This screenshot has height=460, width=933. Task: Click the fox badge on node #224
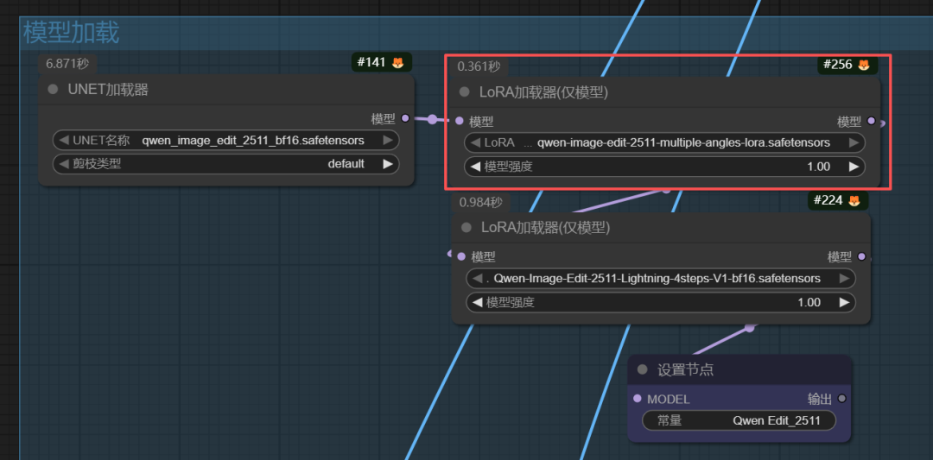(x=854, y=201)
